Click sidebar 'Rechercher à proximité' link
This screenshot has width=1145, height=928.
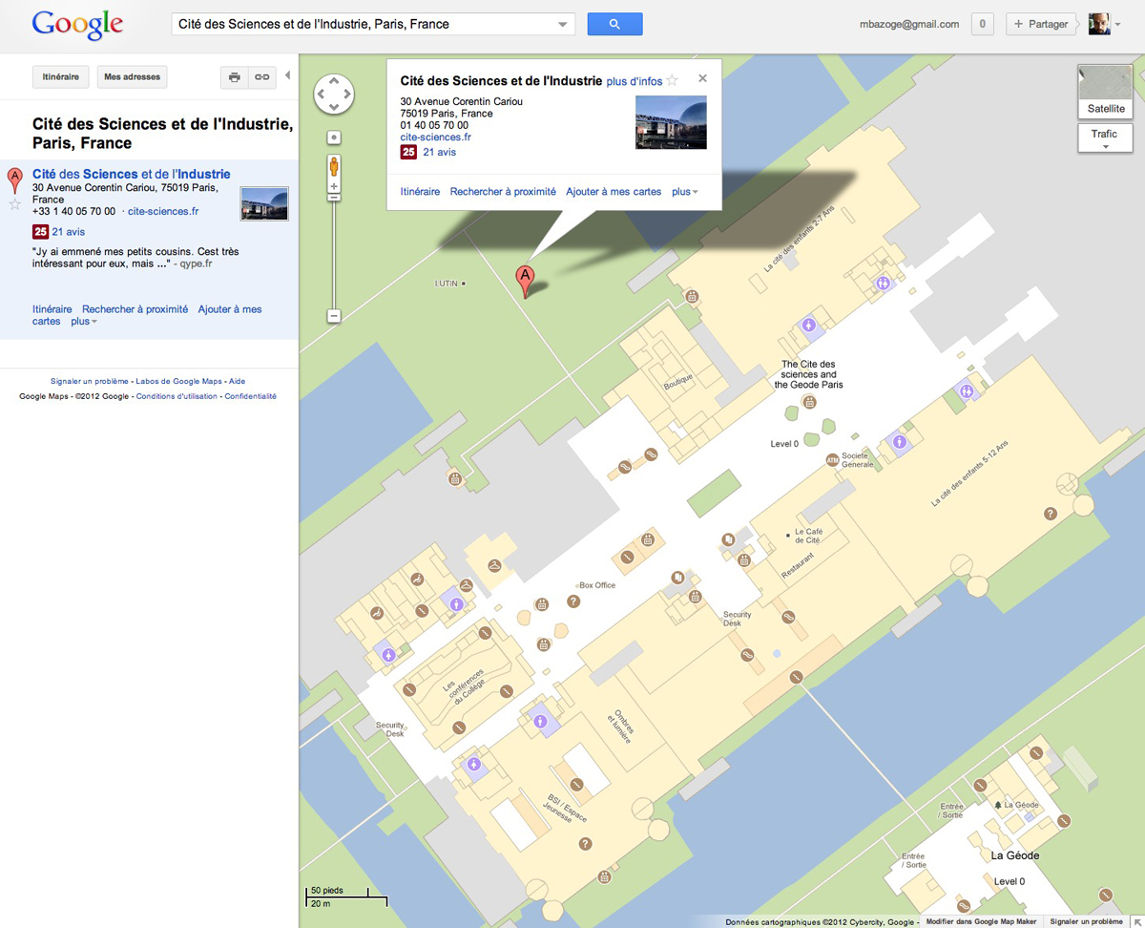[135, 309]
